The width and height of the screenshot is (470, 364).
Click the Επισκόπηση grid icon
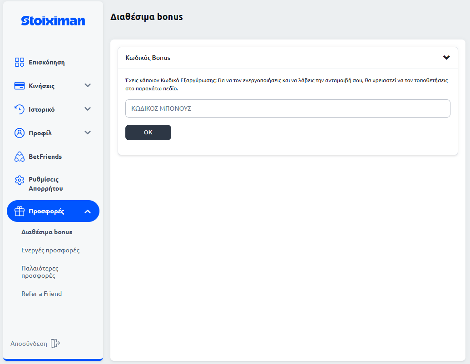point(20,62)
